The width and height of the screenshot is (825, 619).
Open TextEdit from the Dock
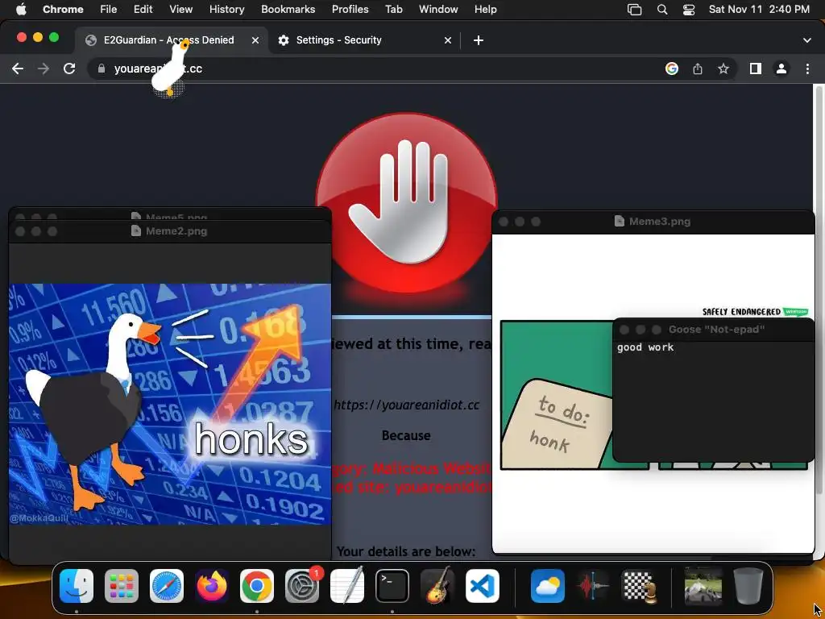click(347, 585)
